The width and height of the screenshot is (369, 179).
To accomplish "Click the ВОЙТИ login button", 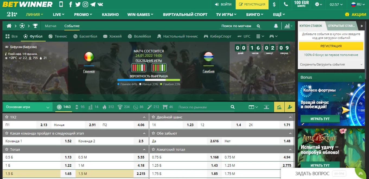I will (223, 4).
